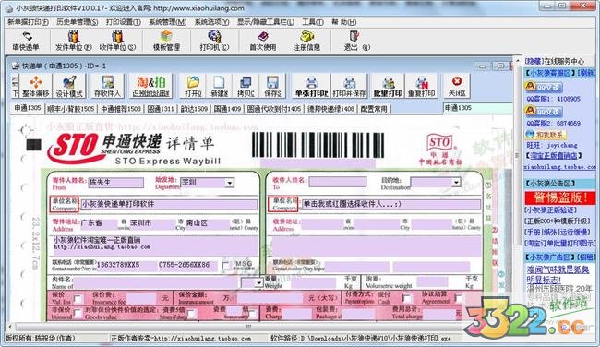Switch to 国通1409 tab
This screenshot has width=600, height=347.
[227, 109]
